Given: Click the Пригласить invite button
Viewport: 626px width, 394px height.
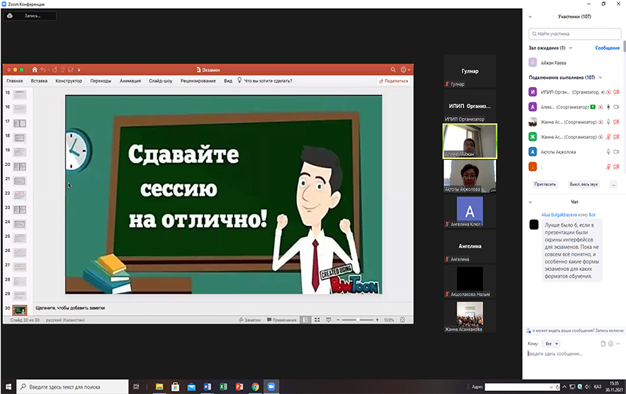Looking at the screenshot, I should 545,184.
